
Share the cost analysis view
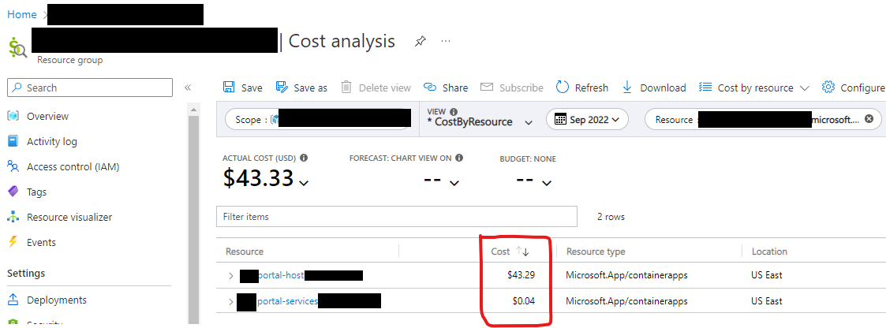point(446,88)
